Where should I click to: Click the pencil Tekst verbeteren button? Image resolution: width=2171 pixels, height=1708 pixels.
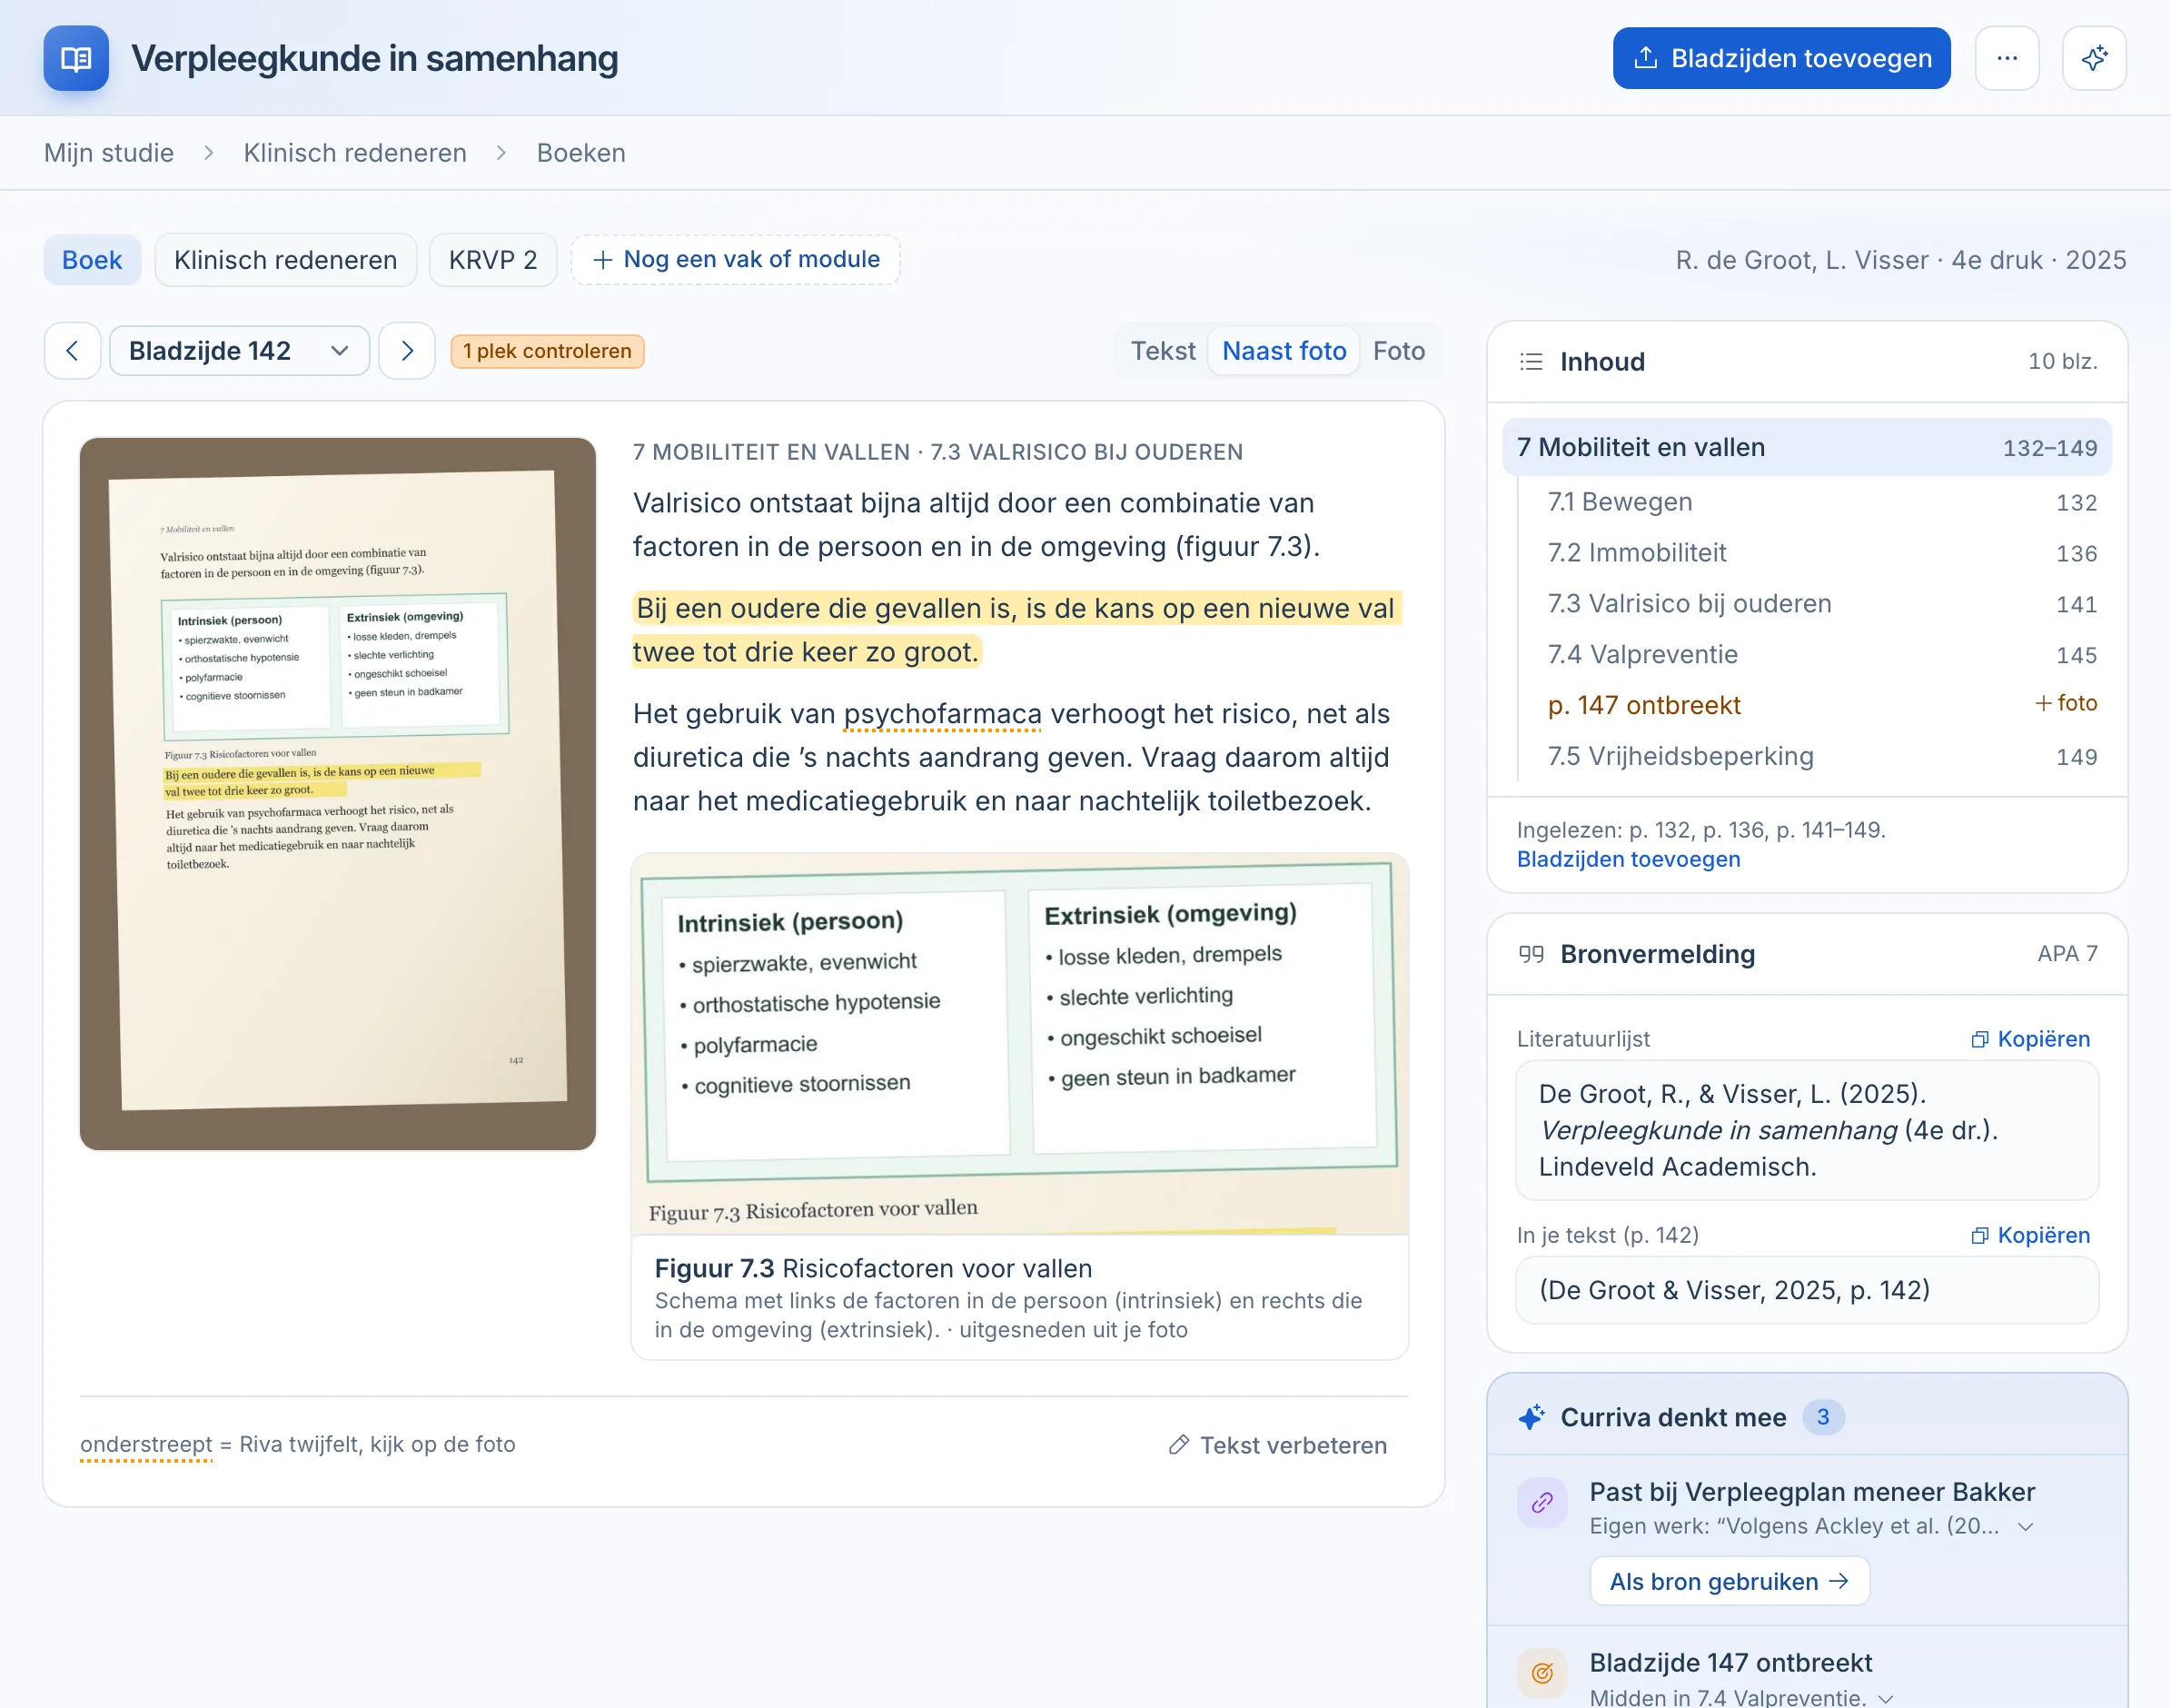[x=1278, y=1445]
